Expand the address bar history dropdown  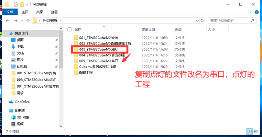(x=197, y=21)
